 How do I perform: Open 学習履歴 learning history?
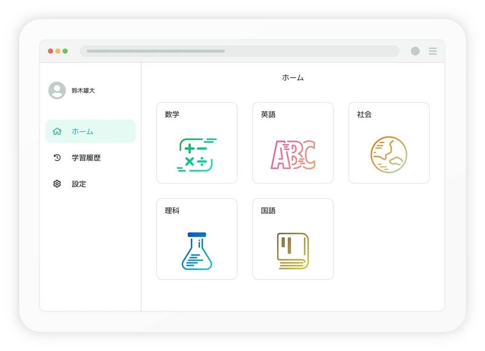(x=90, y=158)
